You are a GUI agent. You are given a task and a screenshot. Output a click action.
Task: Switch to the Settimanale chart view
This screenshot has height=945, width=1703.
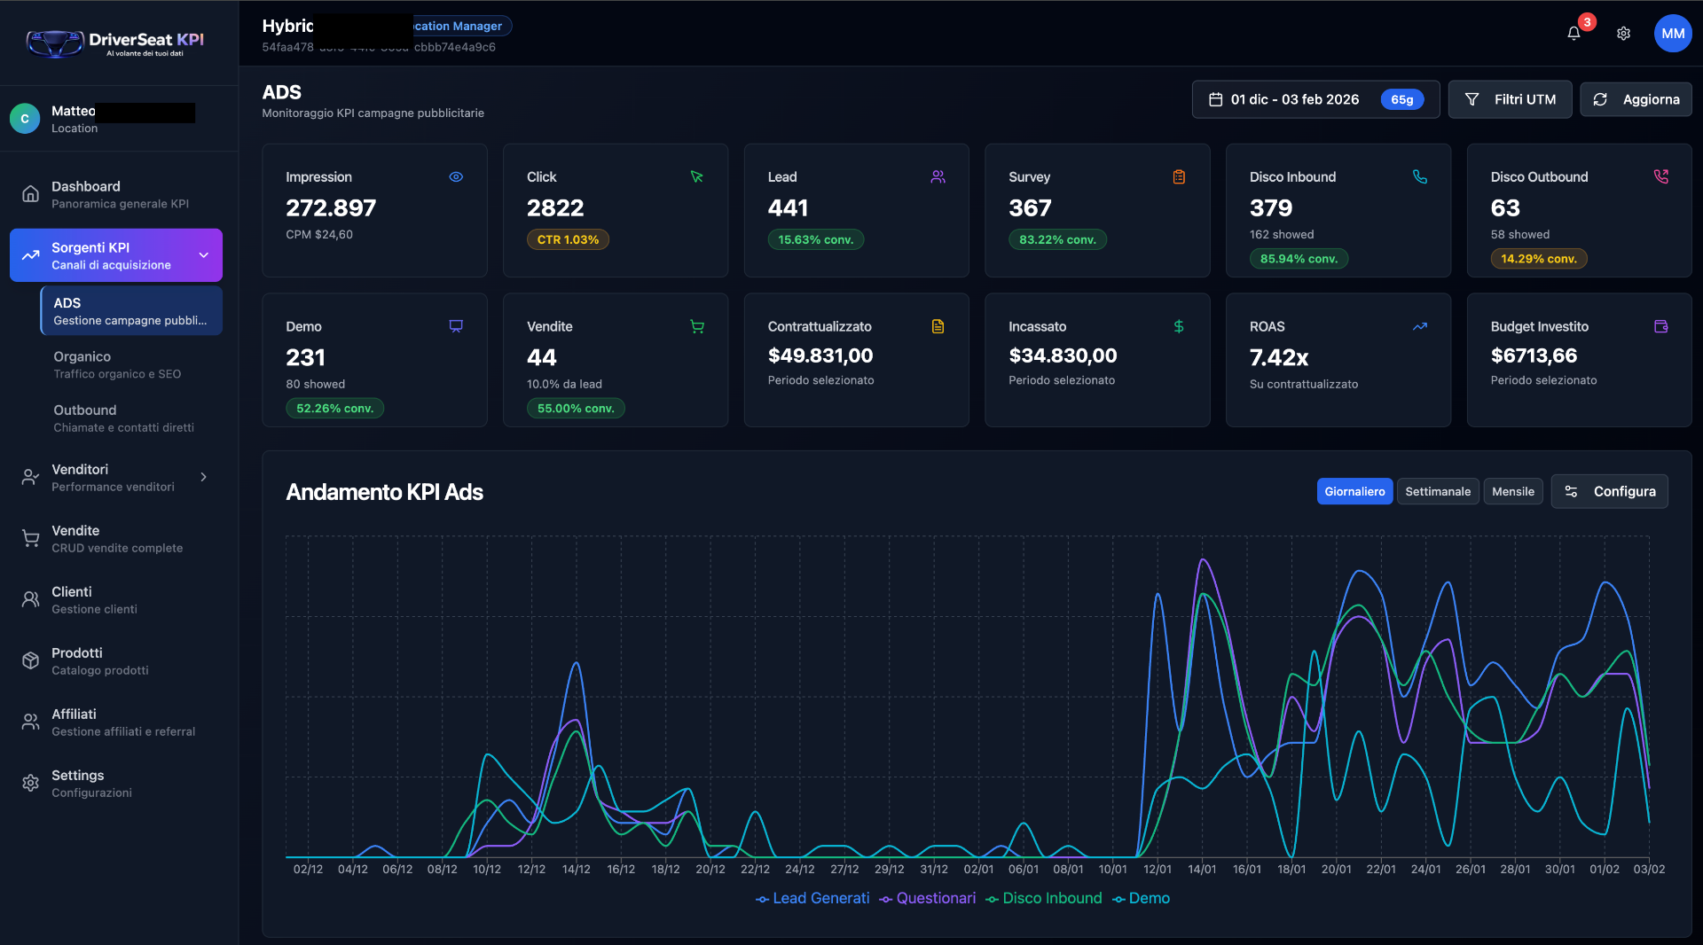(1437, 491)
